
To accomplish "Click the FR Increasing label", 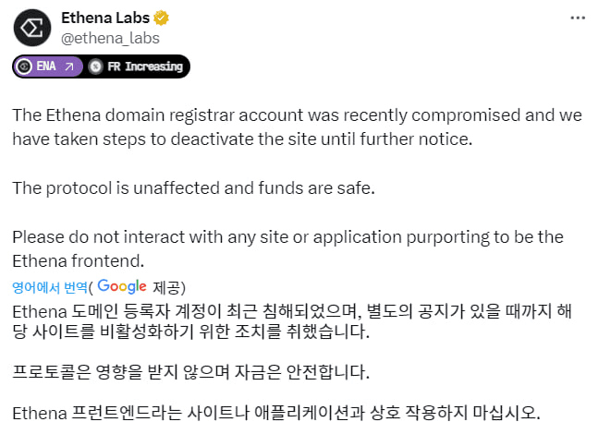I will [x=145, y=66].
